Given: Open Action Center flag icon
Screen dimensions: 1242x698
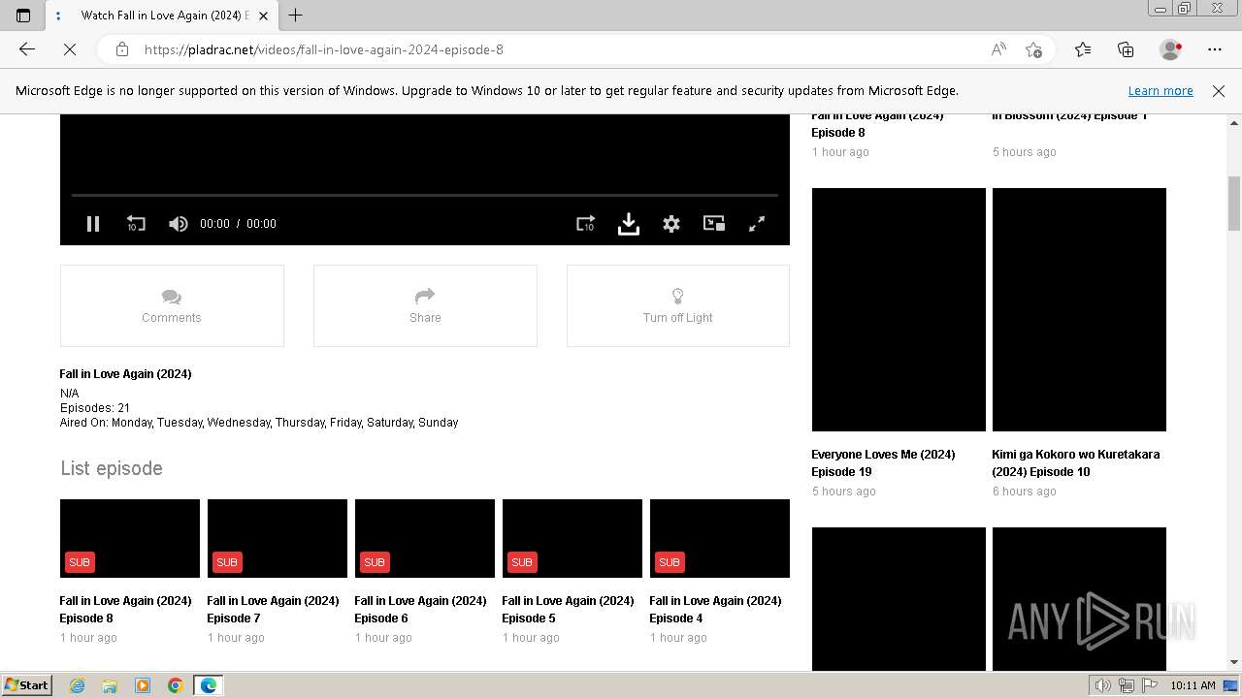Looking at the screenshot, I should (x=1151, y=685).
